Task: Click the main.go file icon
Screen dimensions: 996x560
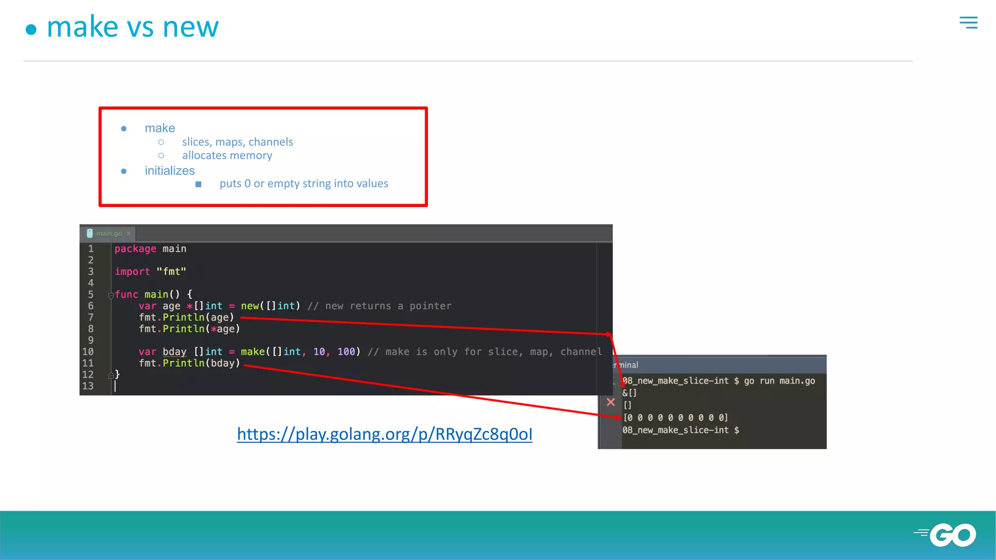Action: tap(89, 233)
